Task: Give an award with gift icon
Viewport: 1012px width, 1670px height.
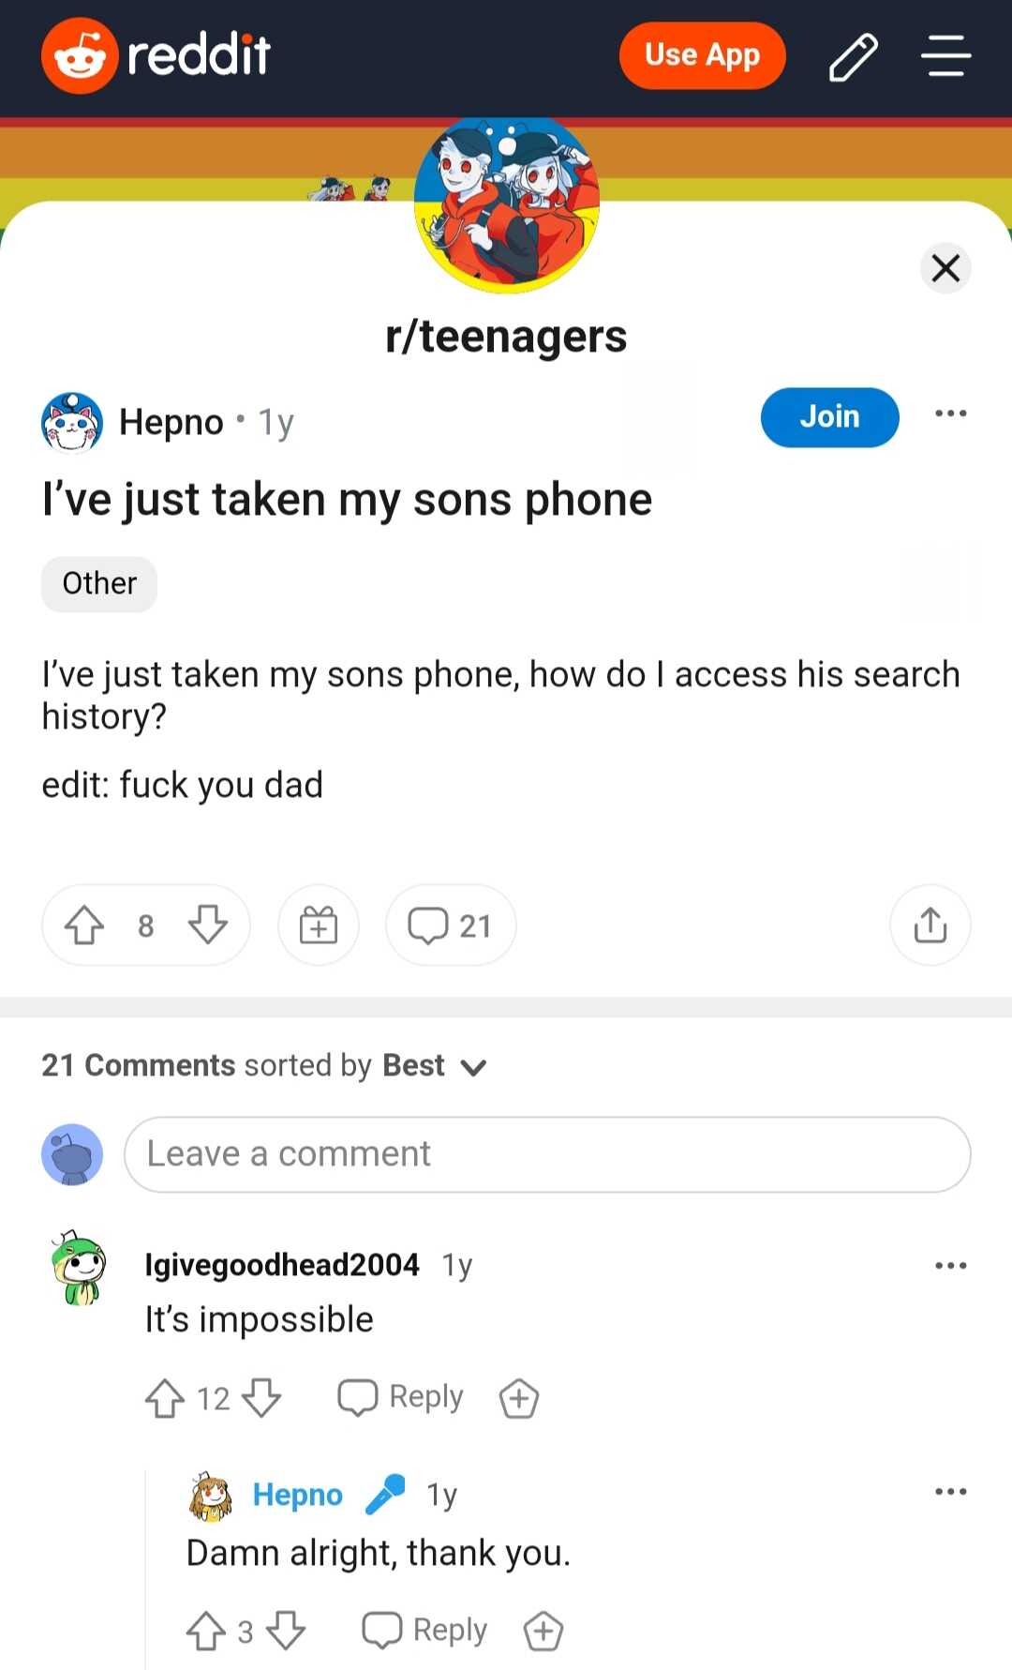Action: point(319,925)
